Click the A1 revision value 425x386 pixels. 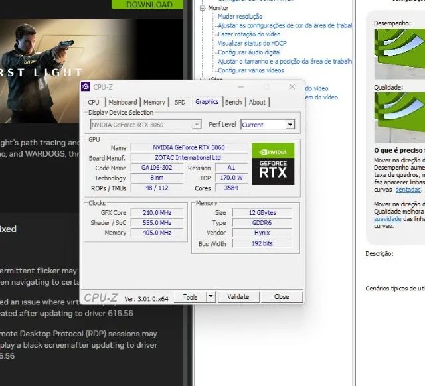click(x=231, y=168)
